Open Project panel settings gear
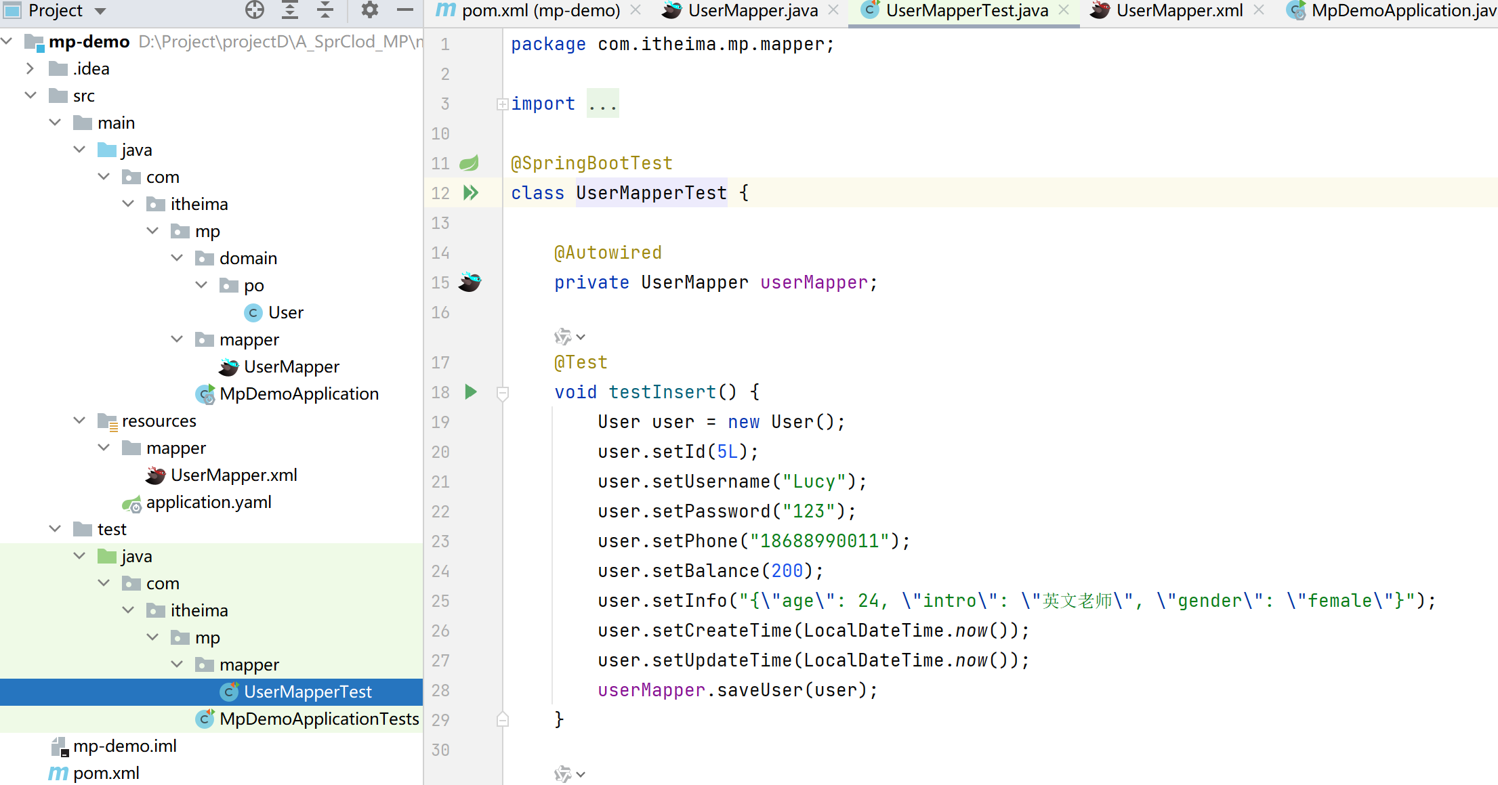This screenshot has width=1498, height=785. tap(369, 9)
